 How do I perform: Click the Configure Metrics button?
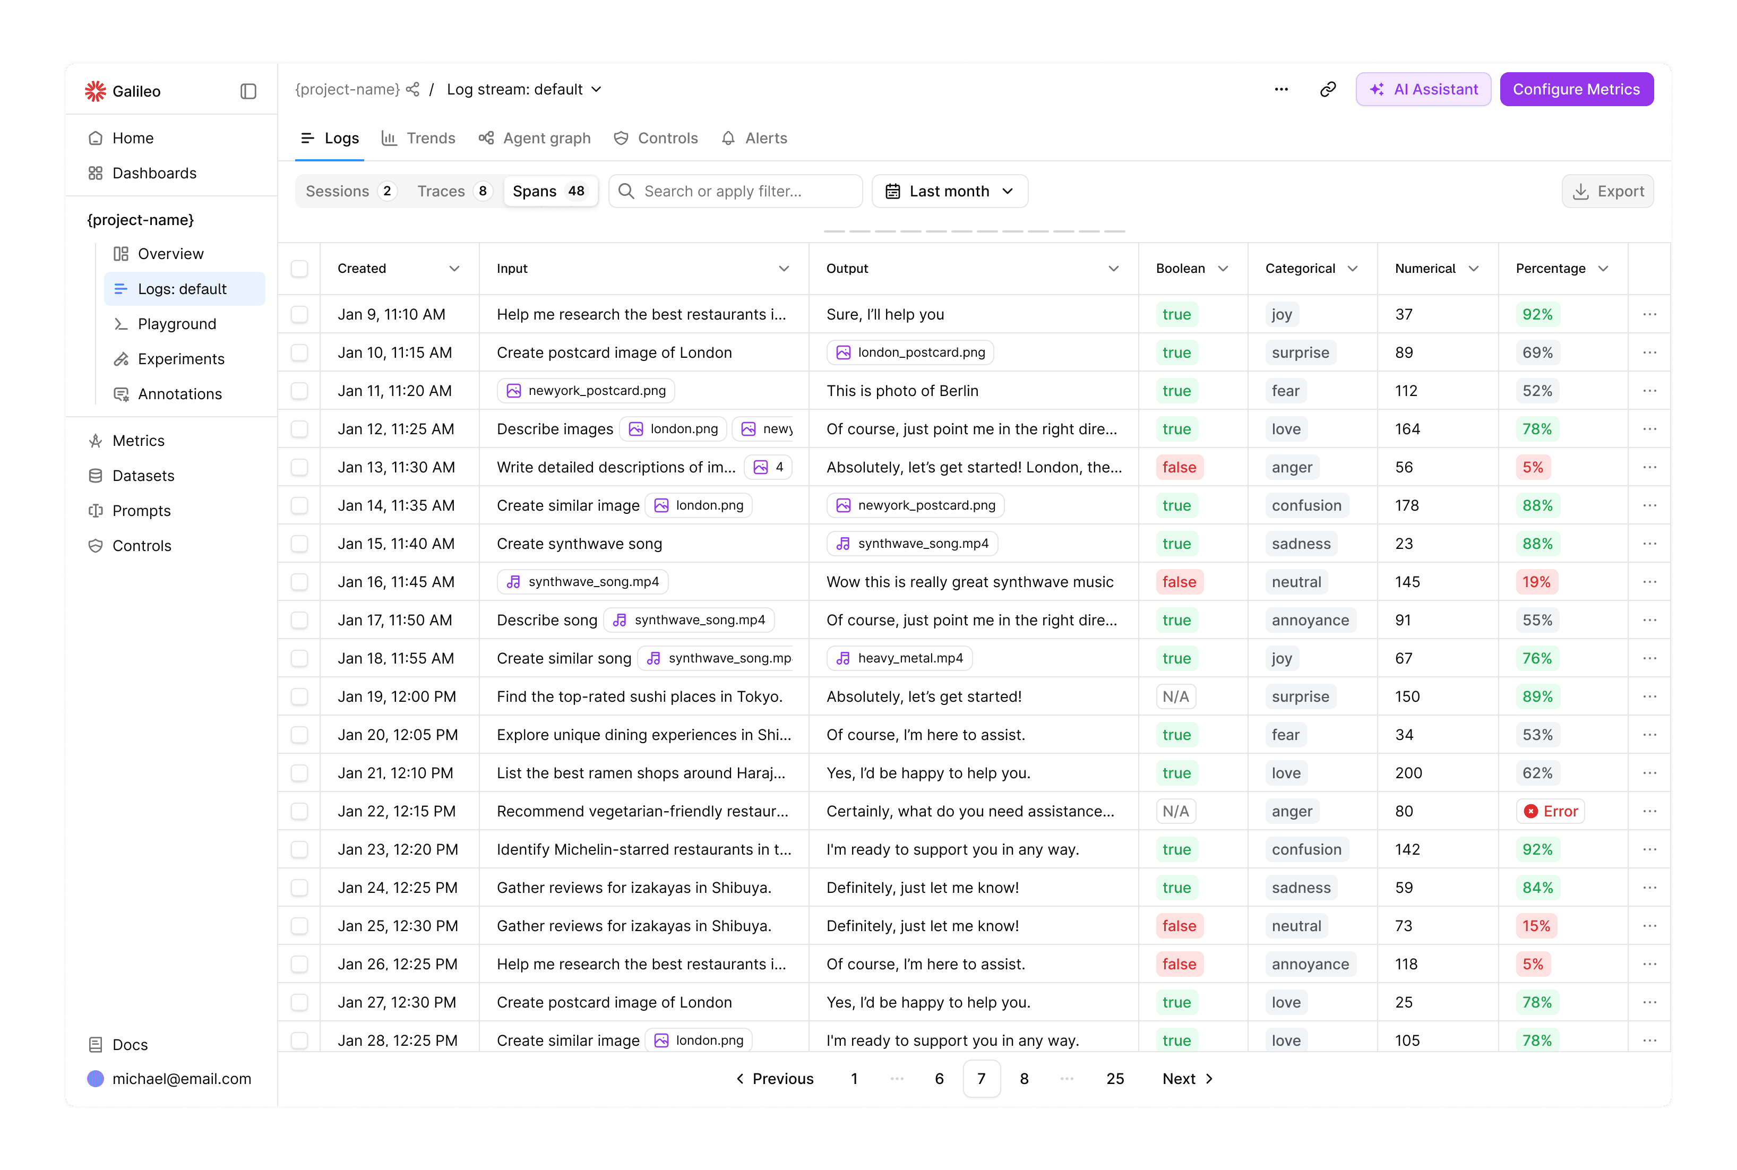click(1576, 90)
